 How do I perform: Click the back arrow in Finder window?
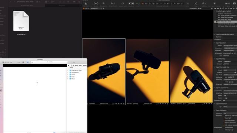pos(11,1)
